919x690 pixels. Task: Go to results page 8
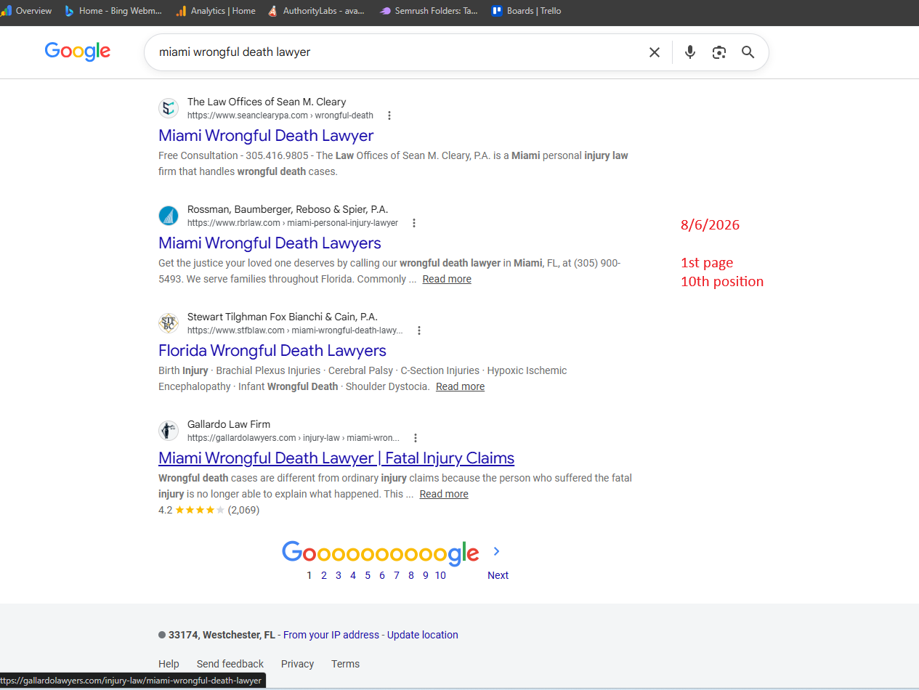click(x=411, y=575)
